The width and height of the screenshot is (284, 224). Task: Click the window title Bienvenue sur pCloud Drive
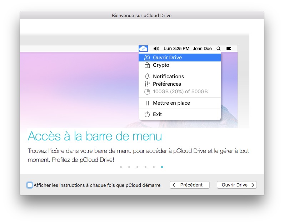point(141,16)
